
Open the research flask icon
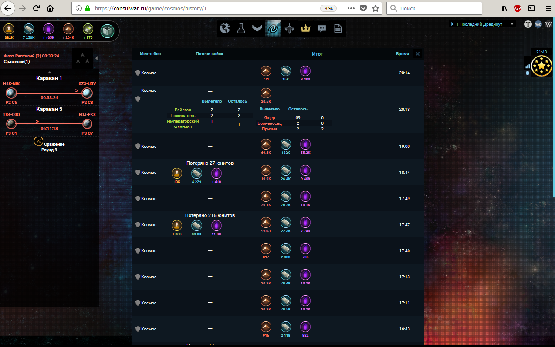[x=241, y=29]
